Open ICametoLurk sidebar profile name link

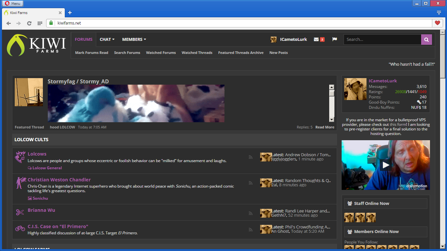coord(383,81)
